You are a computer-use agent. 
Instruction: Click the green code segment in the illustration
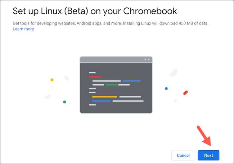[x=111, y=85]
